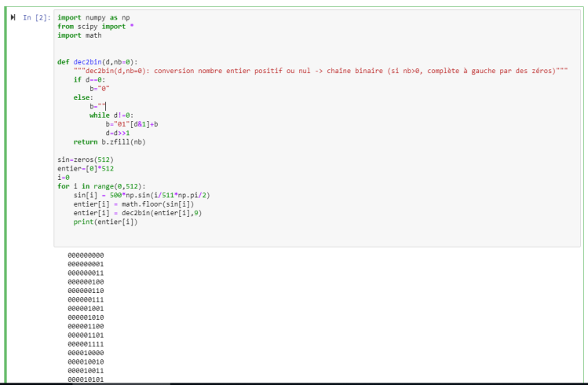The width and height of the screenshot is (588, 385).
Task: Click the run cell icon beside In [2]
Action: (13, 17)
